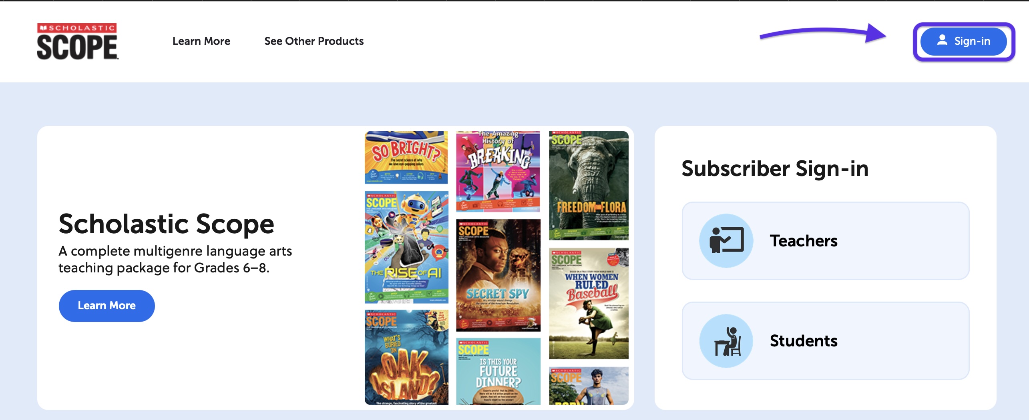
Task: Open When Women Ruled Baseball cover
Action: (x=588, y=303)
